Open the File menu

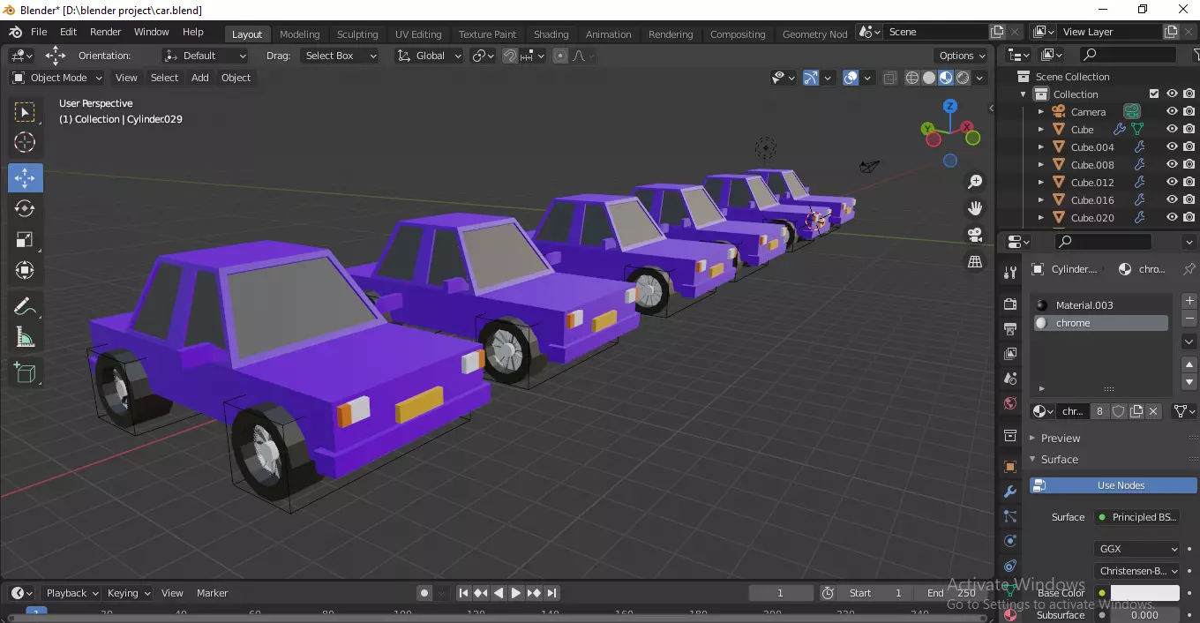coord(39,32)
